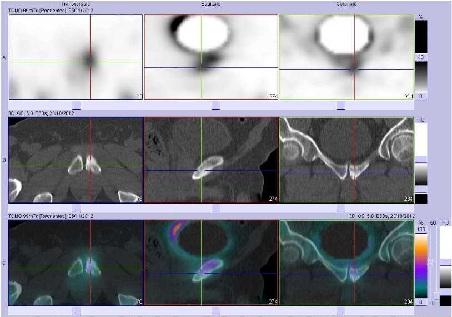Viewport: 452px width, 317px height.
Task: Click lower window handle on row C HU bar
Action: tap(446, 293)
